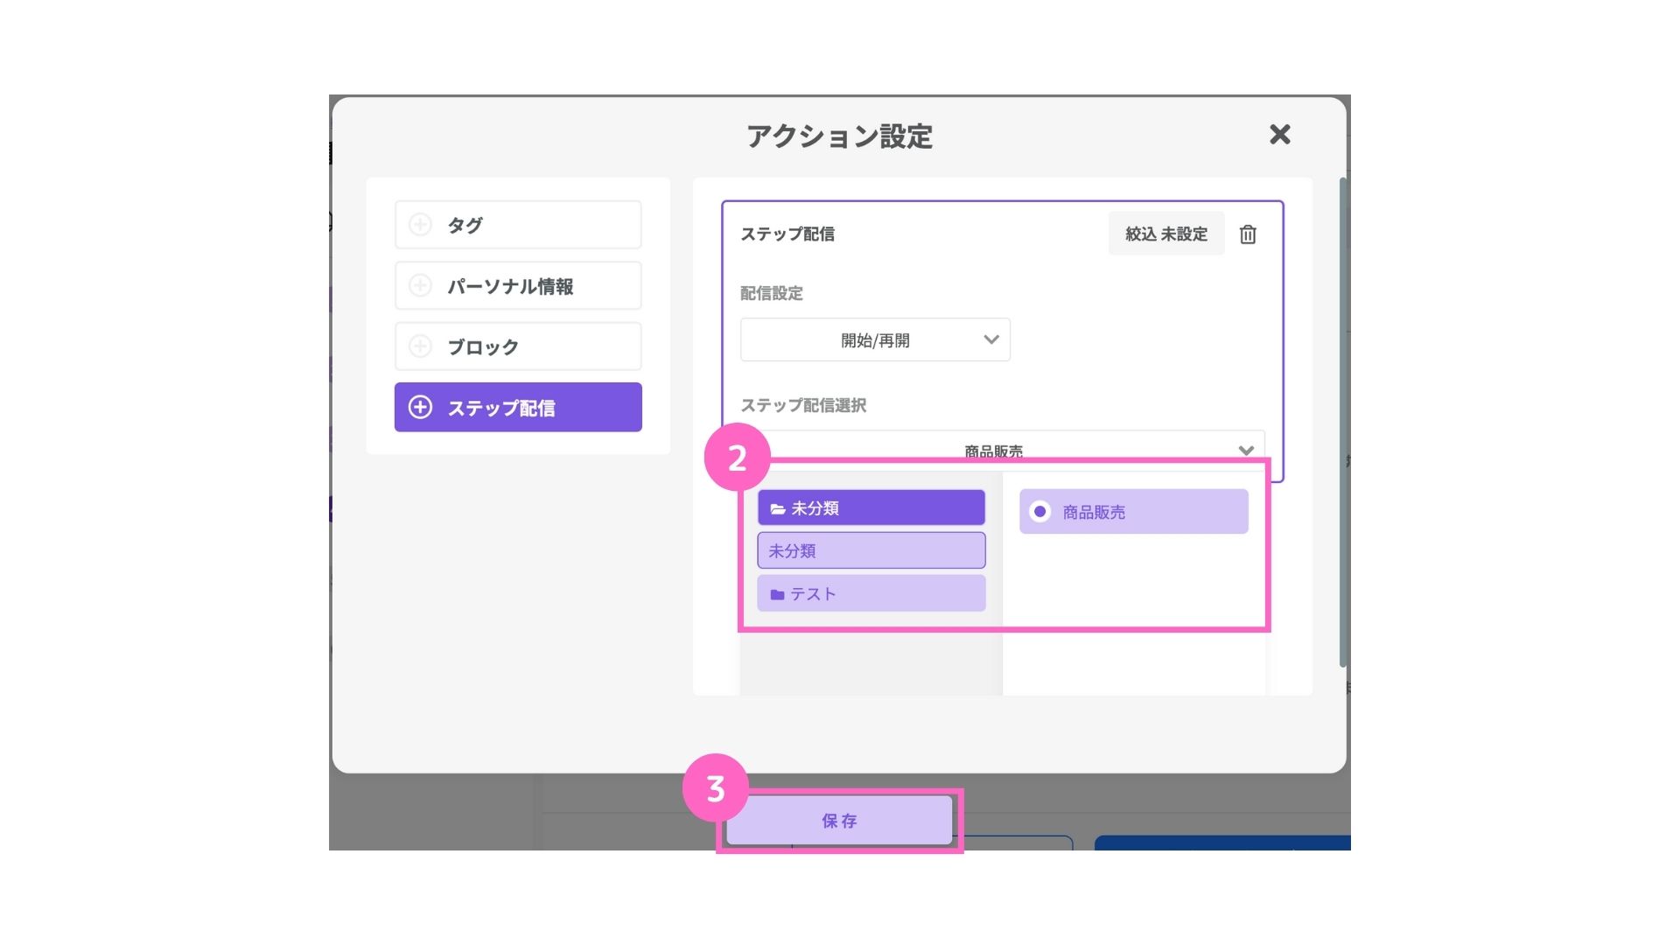
Task: Open the 絞込 未設定 filter button
Action: click(x=1166, y=234)
